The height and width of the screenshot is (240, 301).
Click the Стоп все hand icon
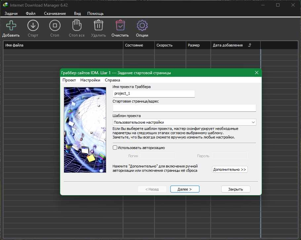[x=77, y=25]
